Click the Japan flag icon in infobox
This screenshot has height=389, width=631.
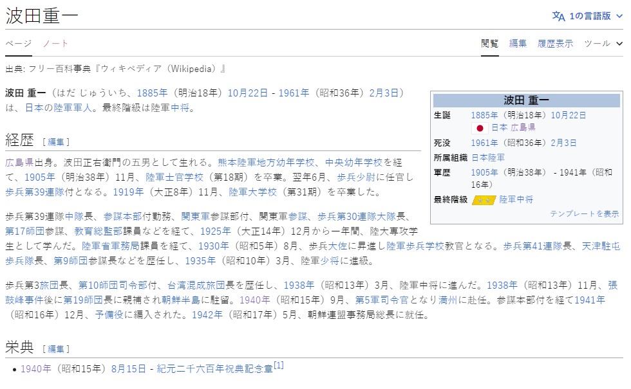coord(480,128)
